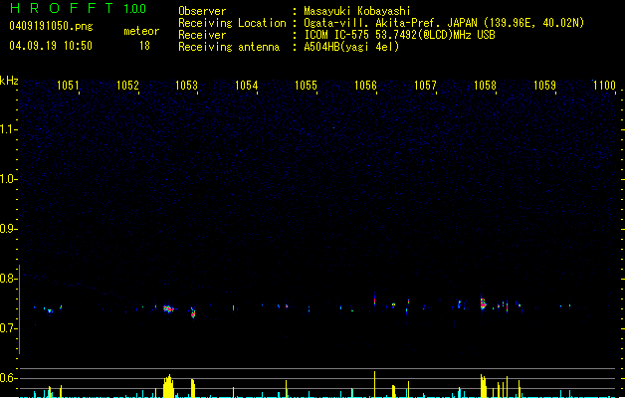Click the 1058 time marker
Viewport: 626px width, 398px height.
pos(485,86)
